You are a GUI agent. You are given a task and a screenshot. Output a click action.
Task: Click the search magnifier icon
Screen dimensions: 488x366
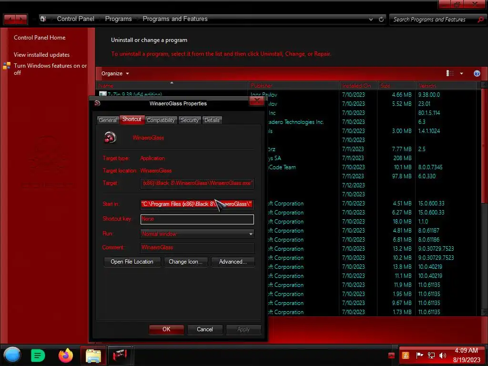tap(480, 20)
